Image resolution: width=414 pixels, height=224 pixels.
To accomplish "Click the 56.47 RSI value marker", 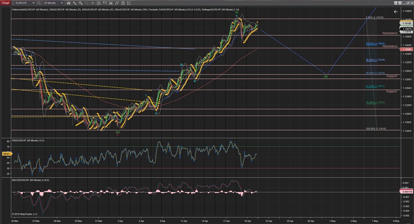I will pos(6,154).
